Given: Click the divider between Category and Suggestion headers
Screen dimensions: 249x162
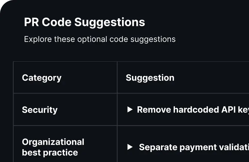Looking at the screenshot, I should pyautogui.click(x=117, y=78).
